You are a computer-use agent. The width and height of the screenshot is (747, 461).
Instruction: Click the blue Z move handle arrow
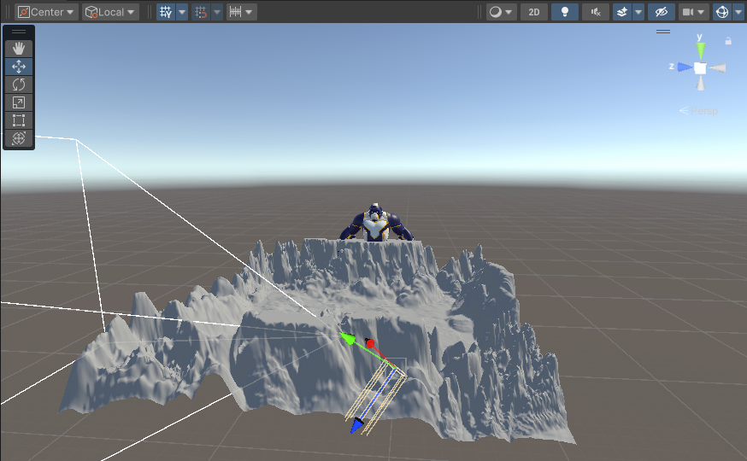356,425
